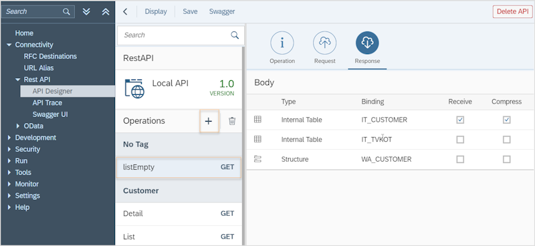
Task: Go back using the left chevron
Action: 125,11
